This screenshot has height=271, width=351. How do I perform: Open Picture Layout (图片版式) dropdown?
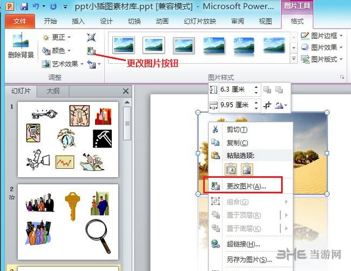[x=321, y=59]
